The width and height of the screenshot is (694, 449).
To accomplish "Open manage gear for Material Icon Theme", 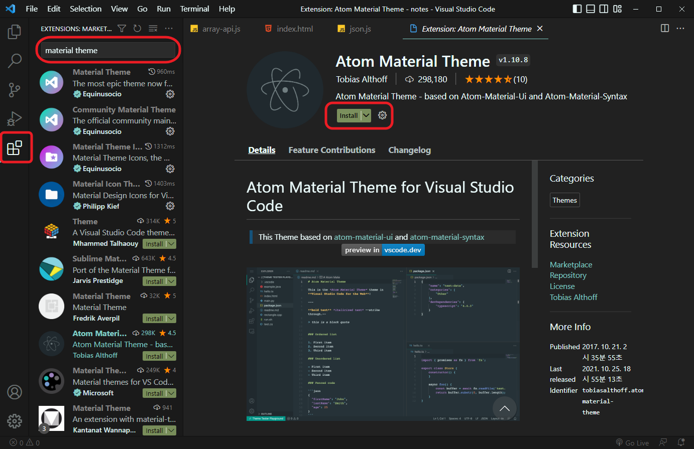I will click(x=170, y=206).
